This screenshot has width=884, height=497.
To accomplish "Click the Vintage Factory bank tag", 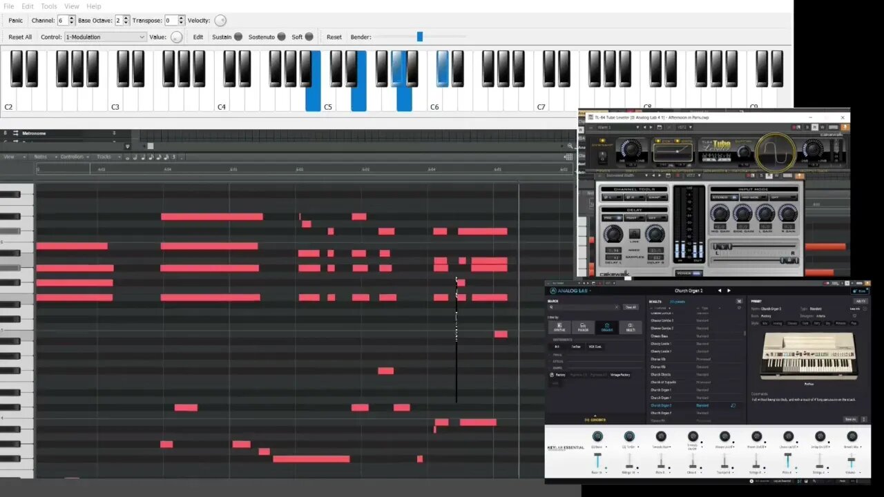I will [620, 375].
